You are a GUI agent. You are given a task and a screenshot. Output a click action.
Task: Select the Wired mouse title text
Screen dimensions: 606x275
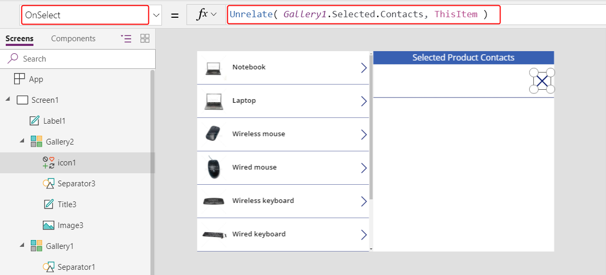254,167
